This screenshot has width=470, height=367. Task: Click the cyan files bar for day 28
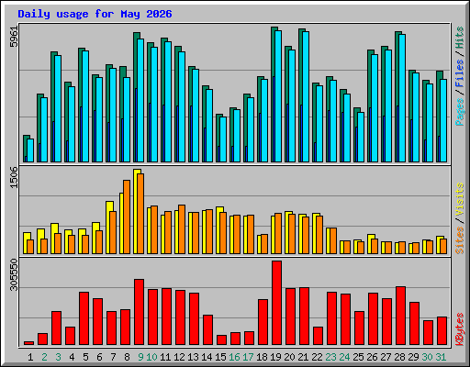pos(402,98)
